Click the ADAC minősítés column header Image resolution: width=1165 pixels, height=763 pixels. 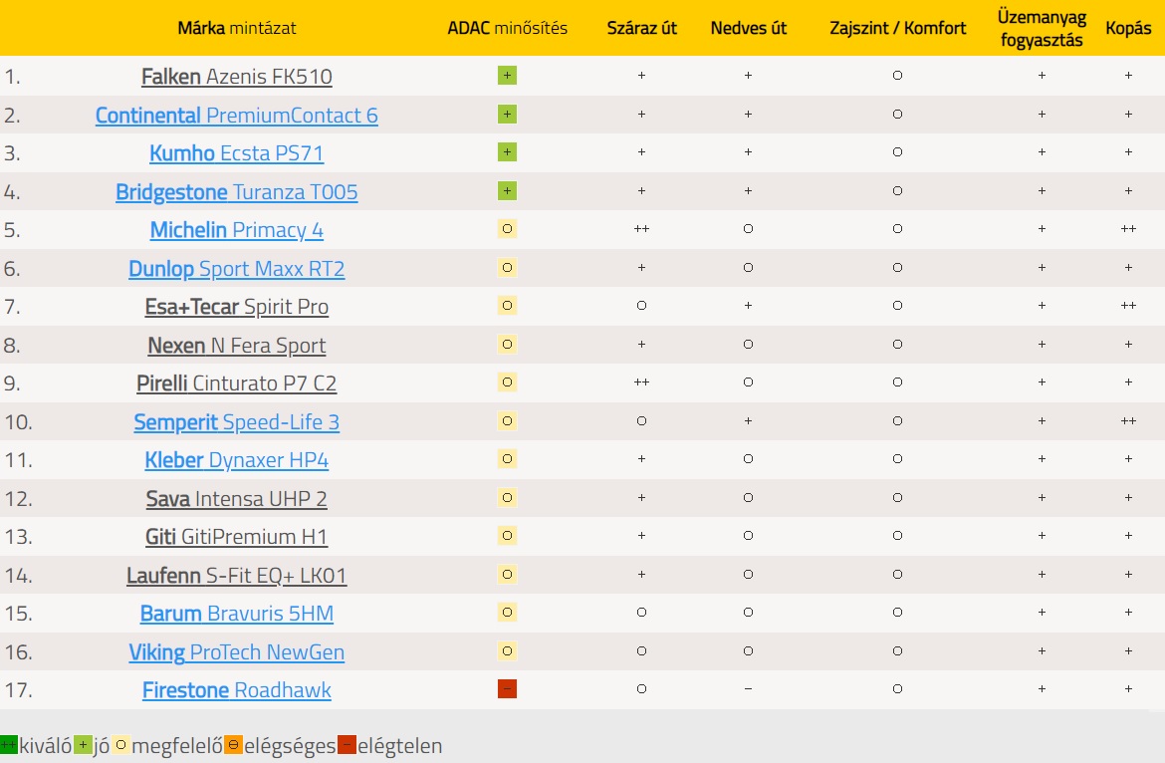pyautogui.click(x=508, y=28)
